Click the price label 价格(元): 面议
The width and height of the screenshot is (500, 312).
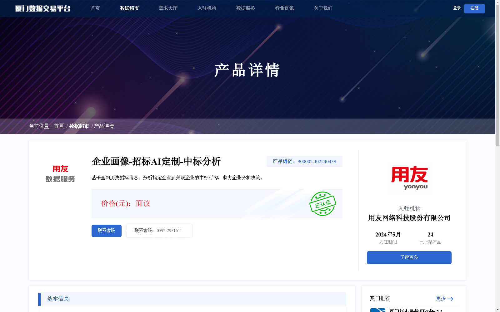point(126,203)
